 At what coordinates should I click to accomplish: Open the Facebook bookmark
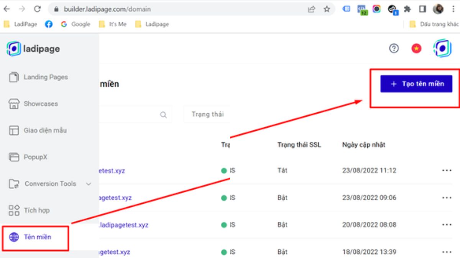click(x=49, y=24)
